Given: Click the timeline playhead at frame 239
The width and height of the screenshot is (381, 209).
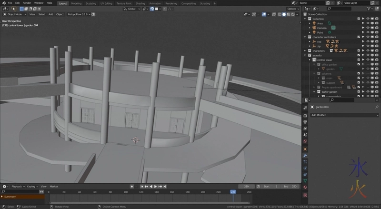Looking at the screenshot, I should (x=233, y=192).
